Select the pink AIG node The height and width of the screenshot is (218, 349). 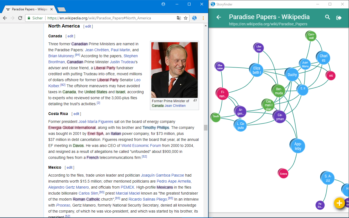331,76
